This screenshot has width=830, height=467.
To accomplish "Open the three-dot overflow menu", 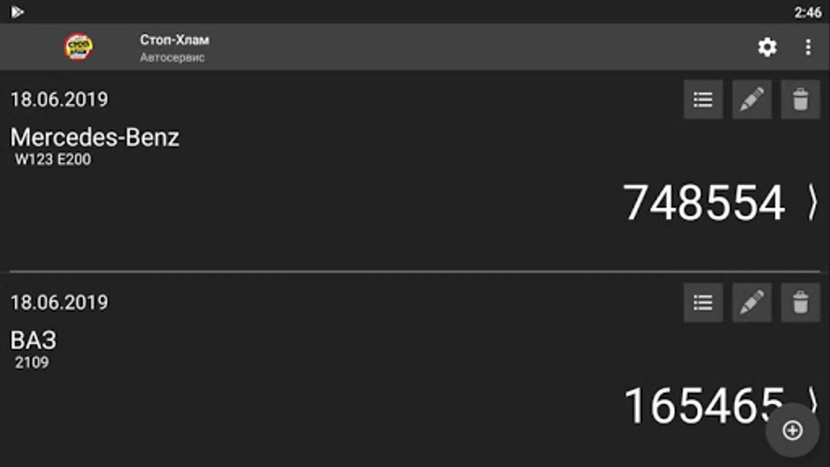I will point(808,47).
